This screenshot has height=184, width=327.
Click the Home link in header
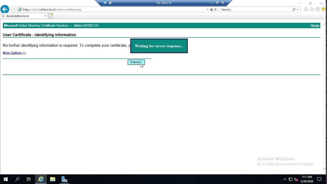tap(315, 26)
